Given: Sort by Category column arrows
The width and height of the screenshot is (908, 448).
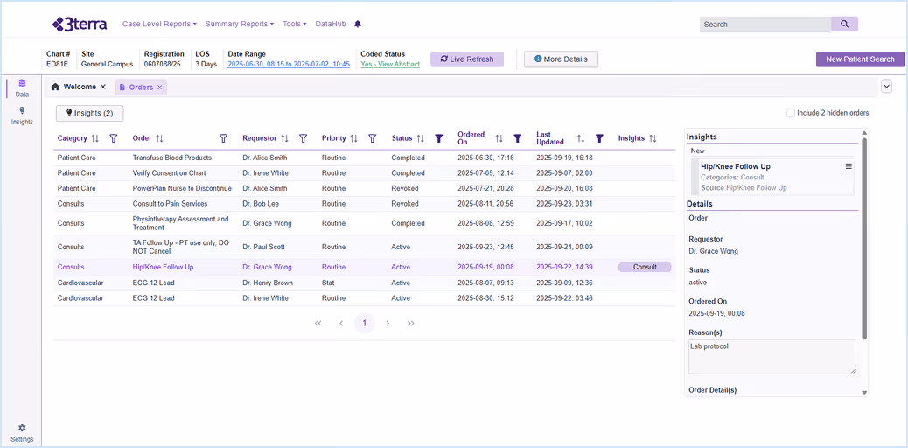Looking at the screenshot, I should tap(95, 138).
